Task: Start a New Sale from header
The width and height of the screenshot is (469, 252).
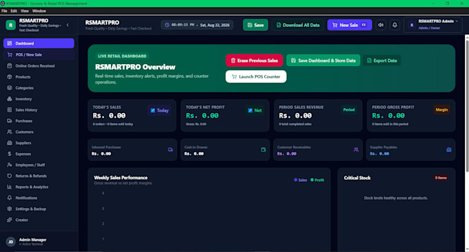Action: click(x=350, y=25)
